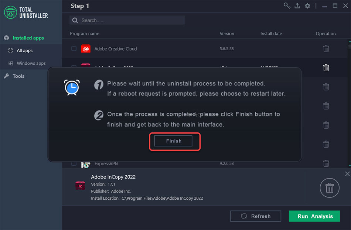Click the program list scrollbar
Screen dimensions: 351x230
pos(350,104)
